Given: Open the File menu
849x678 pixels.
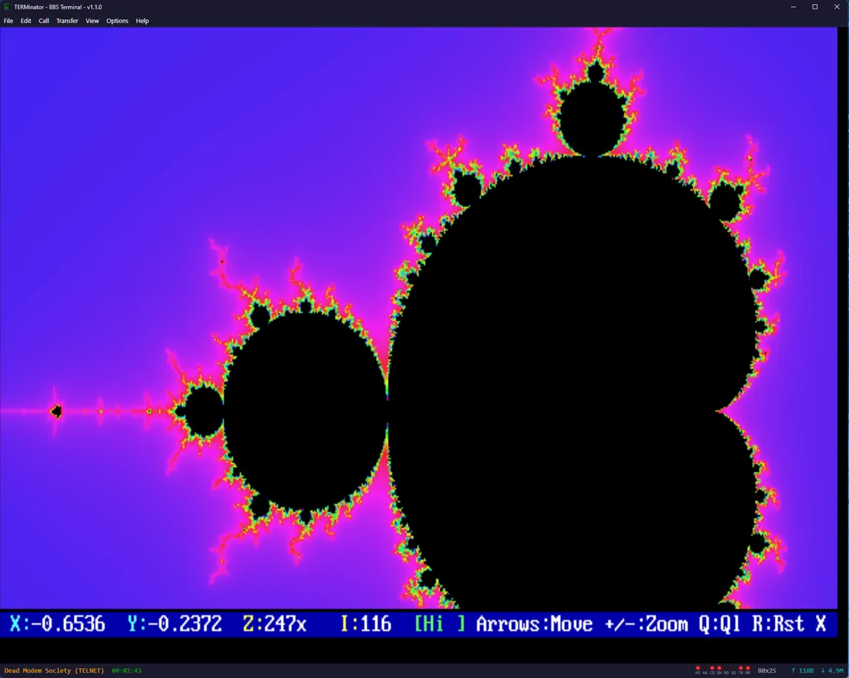Looking at the screenshot, I should tap(8, 21).
